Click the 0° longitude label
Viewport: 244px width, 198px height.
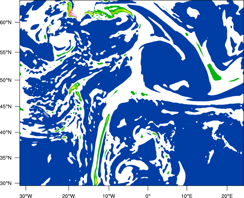(148, 196)
